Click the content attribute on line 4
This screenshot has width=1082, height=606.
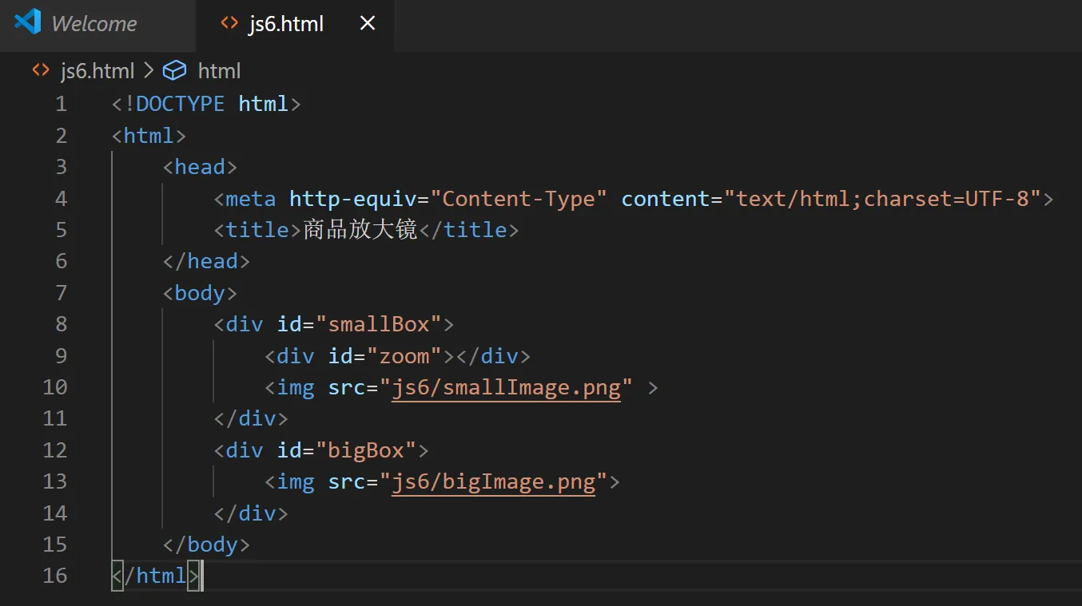coord(666,199)
